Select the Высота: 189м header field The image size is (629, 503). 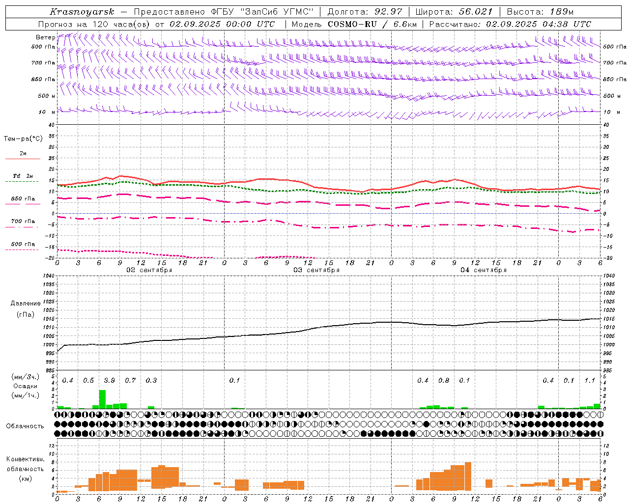click(540, 11)
